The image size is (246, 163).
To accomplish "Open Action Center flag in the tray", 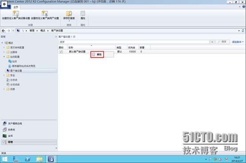I will 210,159.
